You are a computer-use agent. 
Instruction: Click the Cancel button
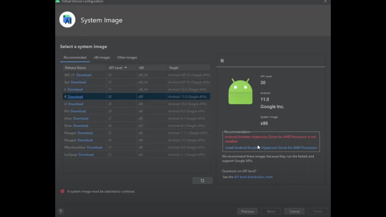pyautogui.click(x=294, y=211)
